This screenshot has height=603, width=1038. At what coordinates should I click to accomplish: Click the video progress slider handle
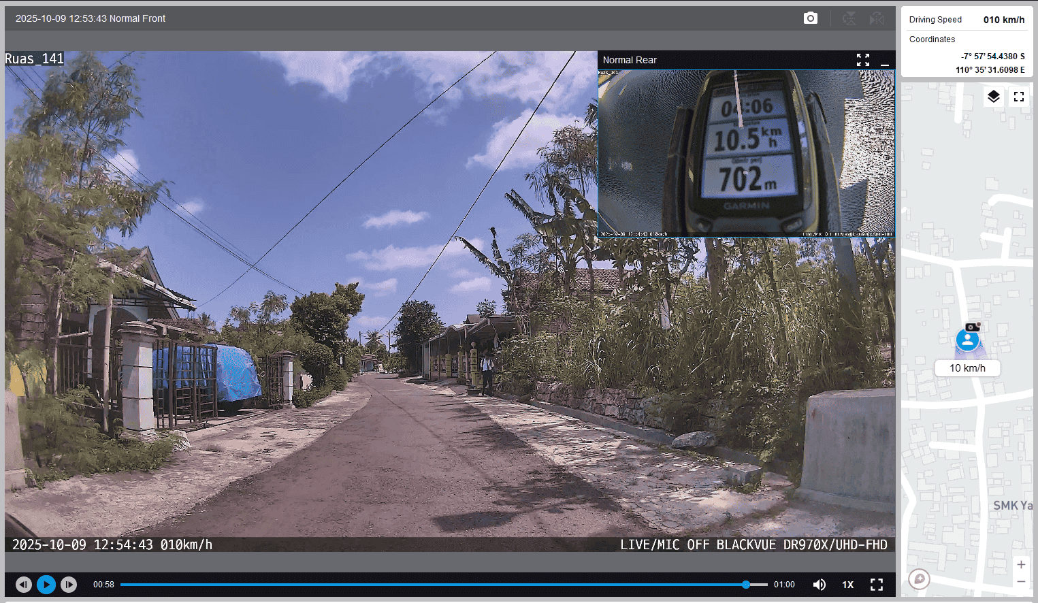click(746, 585)
